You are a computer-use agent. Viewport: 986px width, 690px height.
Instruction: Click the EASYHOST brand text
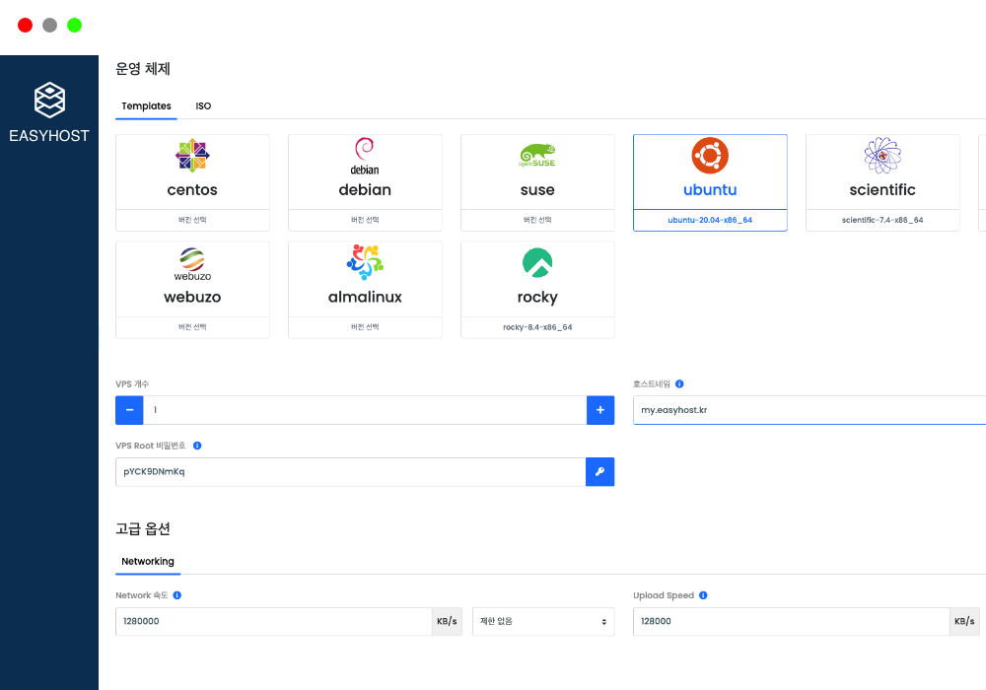pyautogui.click(x=49, y=136)
